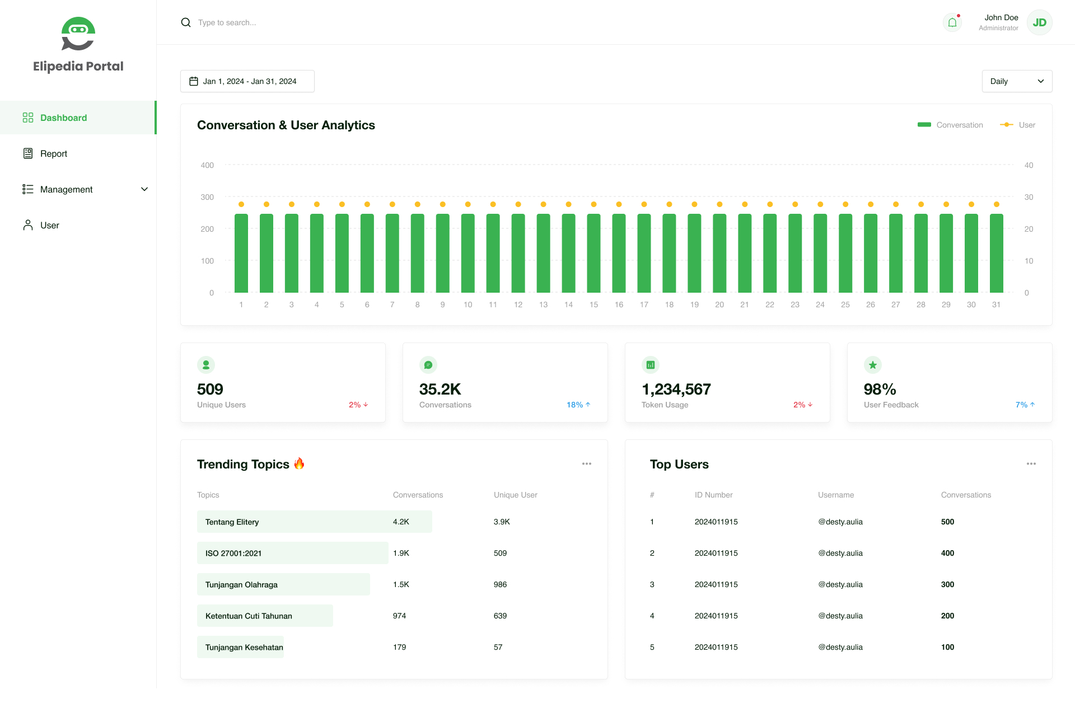Expand Management submenu chevron
The image size is (1075, 713).
(x=144, y=189)
